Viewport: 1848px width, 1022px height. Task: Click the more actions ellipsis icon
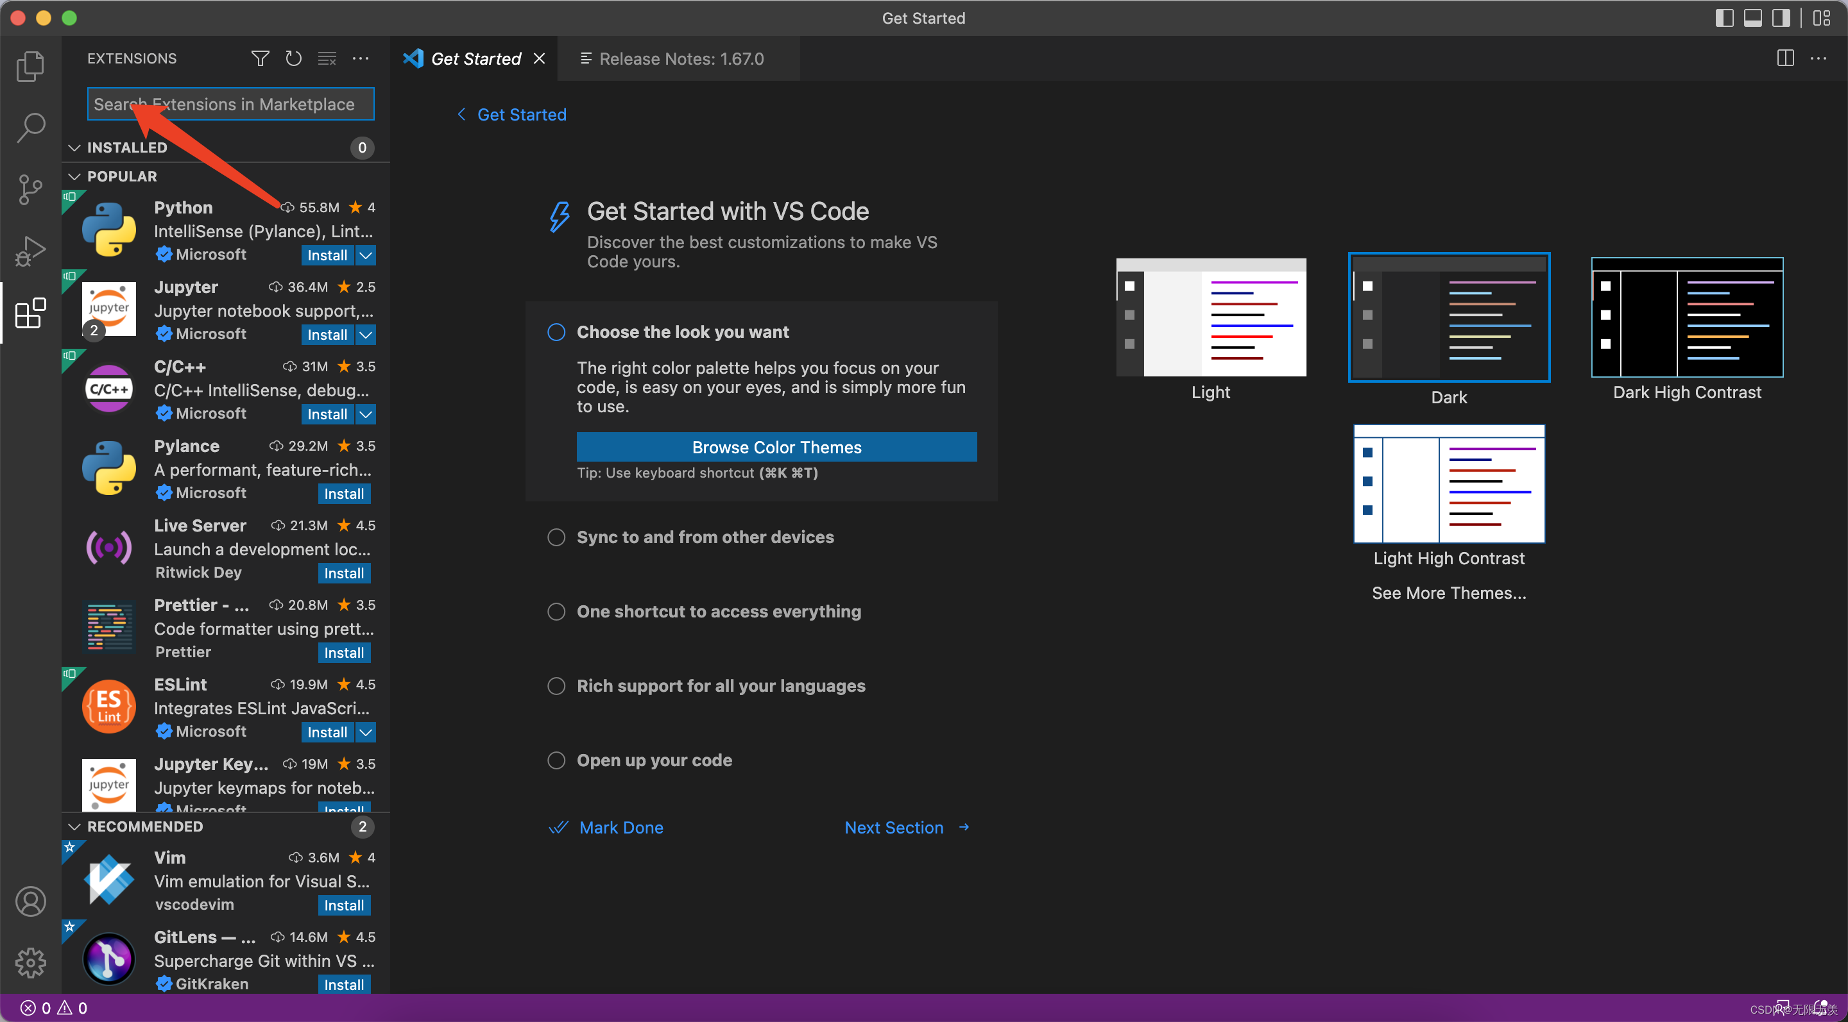tap(359, 59)
